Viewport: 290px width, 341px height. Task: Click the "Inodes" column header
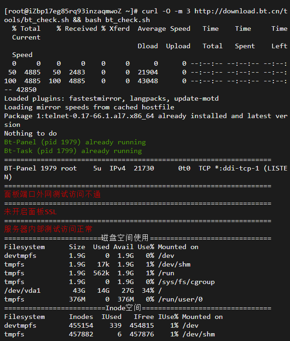click(x=81, y=317)
